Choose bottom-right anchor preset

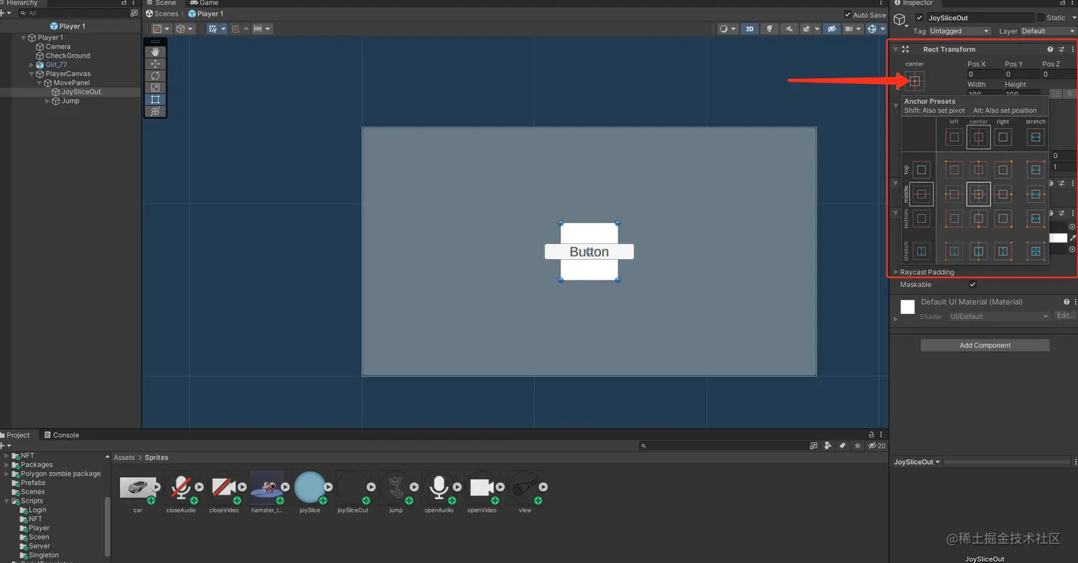(1003, 218)
